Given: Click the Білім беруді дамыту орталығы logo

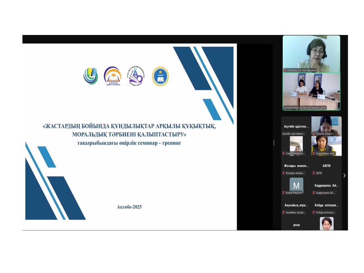Looking at the screenshot, I should point(113,76).
